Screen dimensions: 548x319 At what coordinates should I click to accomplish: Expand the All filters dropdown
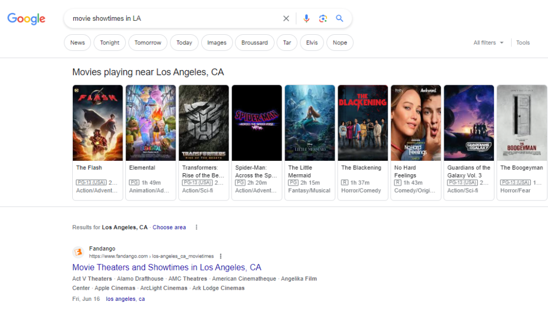click(x=488, y=43)
